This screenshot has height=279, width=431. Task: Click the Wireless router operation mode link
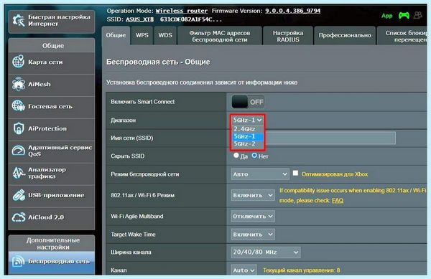click(182, 11)
